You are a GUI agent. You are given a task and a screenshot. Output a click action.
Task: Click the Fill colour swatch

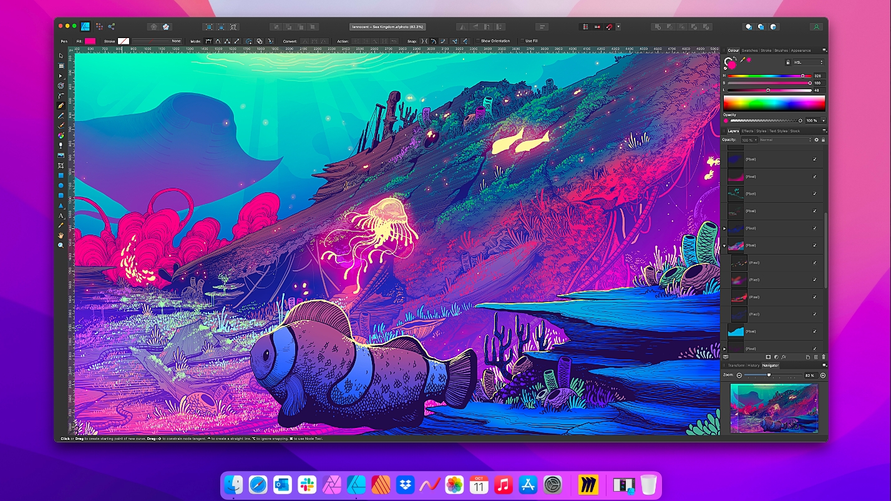click(90, 41)
